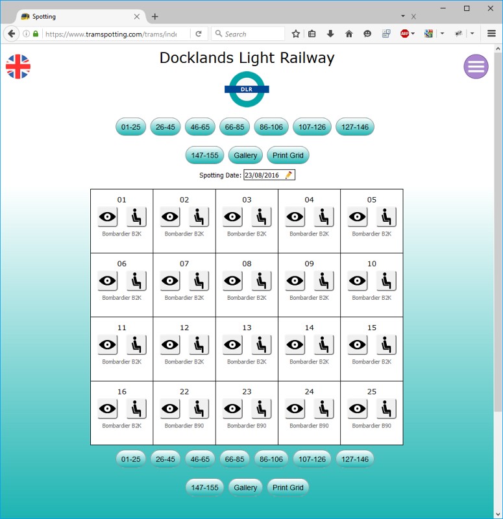503x519 pixels.
Task: Toggle the ridden seat icon for tram 09
Action: (324, 281)
